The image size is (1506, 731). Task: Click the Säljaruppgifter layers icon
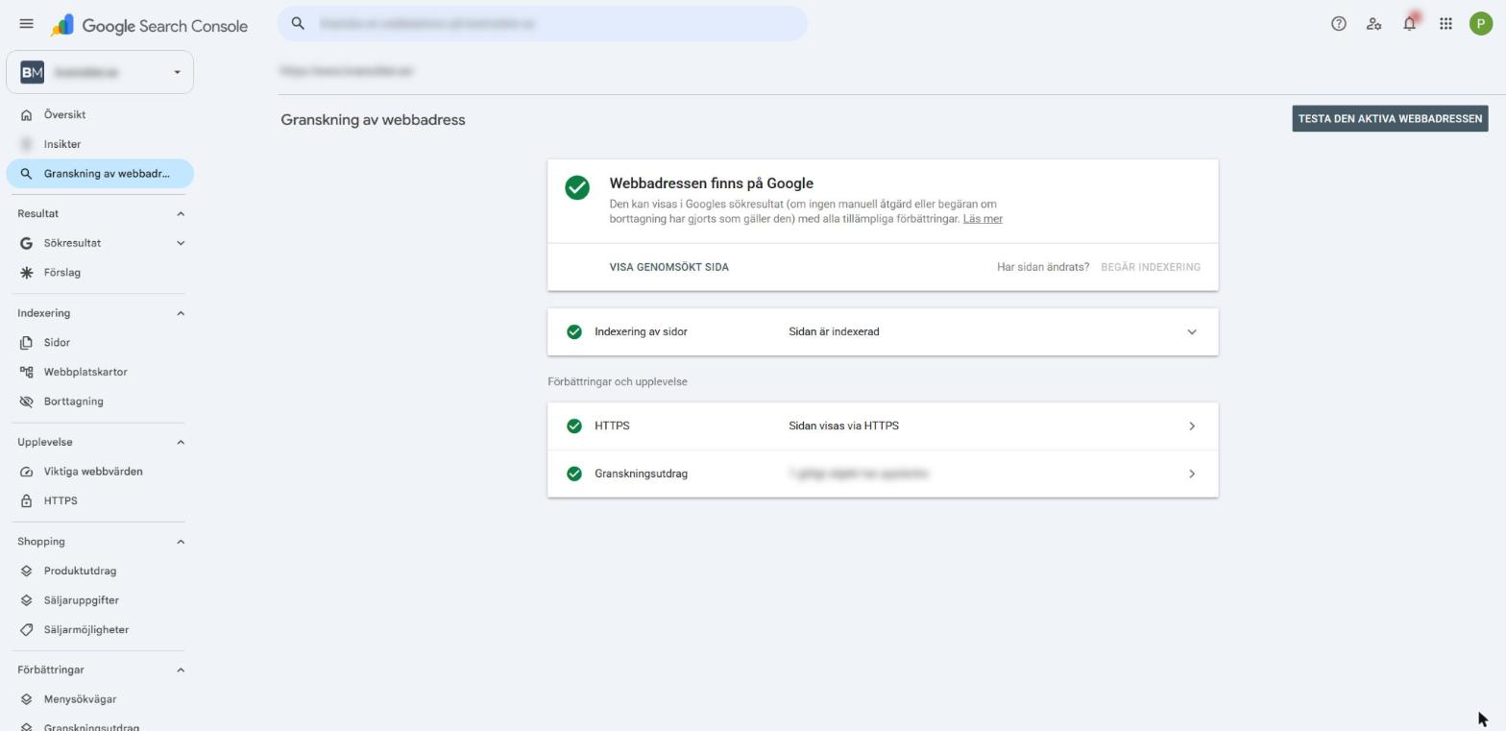(26, 600)
